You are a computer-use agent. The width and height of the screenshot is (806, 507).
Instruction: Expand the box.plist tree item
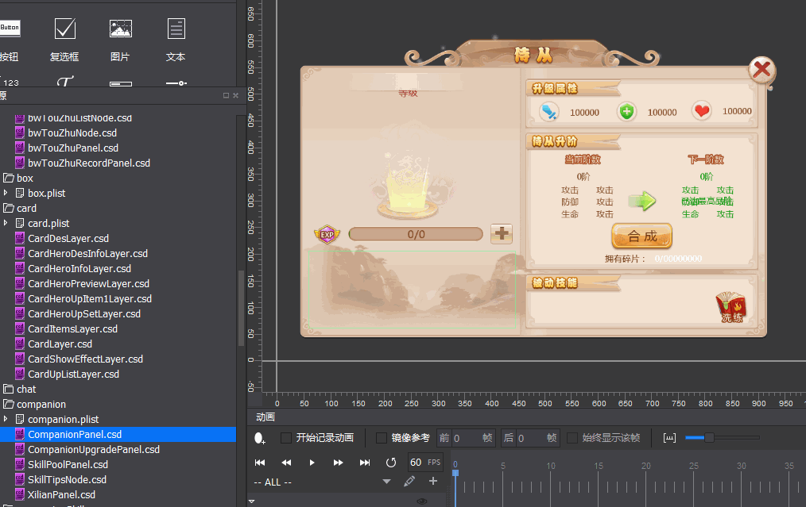(x=6, y=193)
